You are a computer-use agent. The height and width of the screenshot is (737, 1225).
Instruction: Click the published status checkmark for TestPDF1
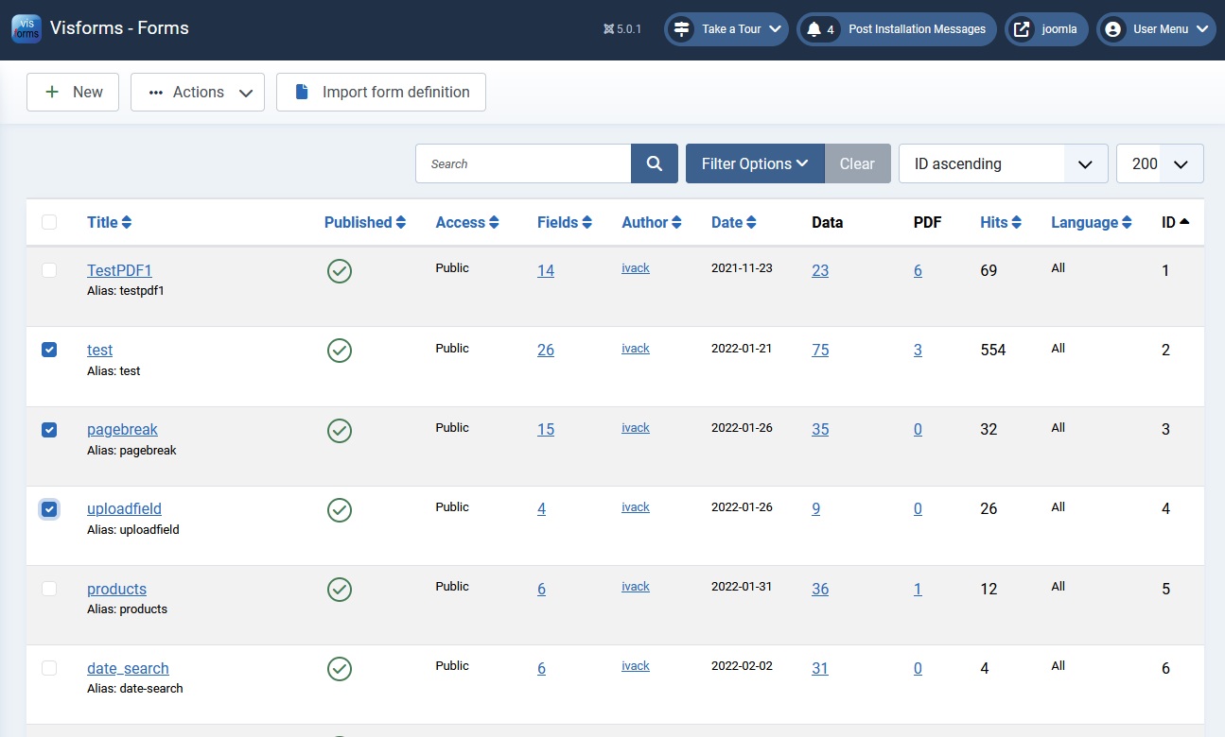pyautogui.click(x=340, y=271)
